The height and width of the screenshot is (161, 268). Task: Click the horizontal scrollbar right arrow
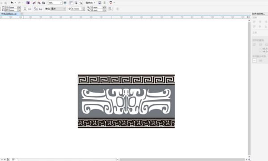point(246,160)
